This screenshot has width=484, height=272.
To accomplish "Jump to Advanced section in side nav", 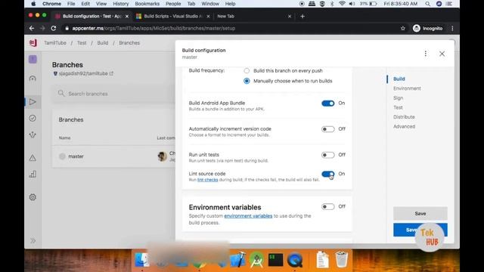I will point(404,127).
